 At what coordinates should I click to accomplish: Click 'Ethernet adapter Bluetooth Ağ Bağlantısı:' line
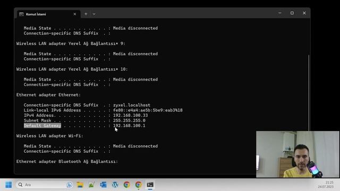click(x=67, y=161)
